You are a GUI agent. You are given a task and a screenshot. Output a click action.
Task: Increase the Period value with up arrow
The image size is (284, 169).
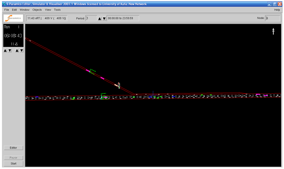coord(99,18)
